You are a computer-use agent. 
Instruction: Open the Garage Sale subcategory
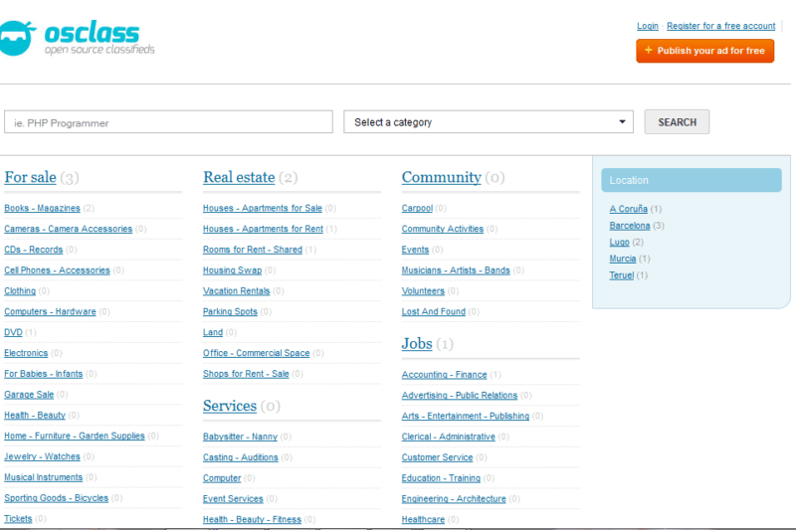29,395
